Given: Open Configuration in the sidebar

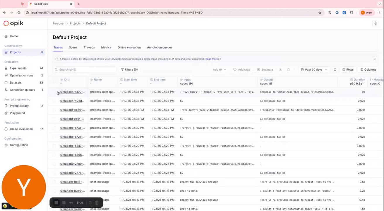Looking at the screenshot, I should pos(24,145).
